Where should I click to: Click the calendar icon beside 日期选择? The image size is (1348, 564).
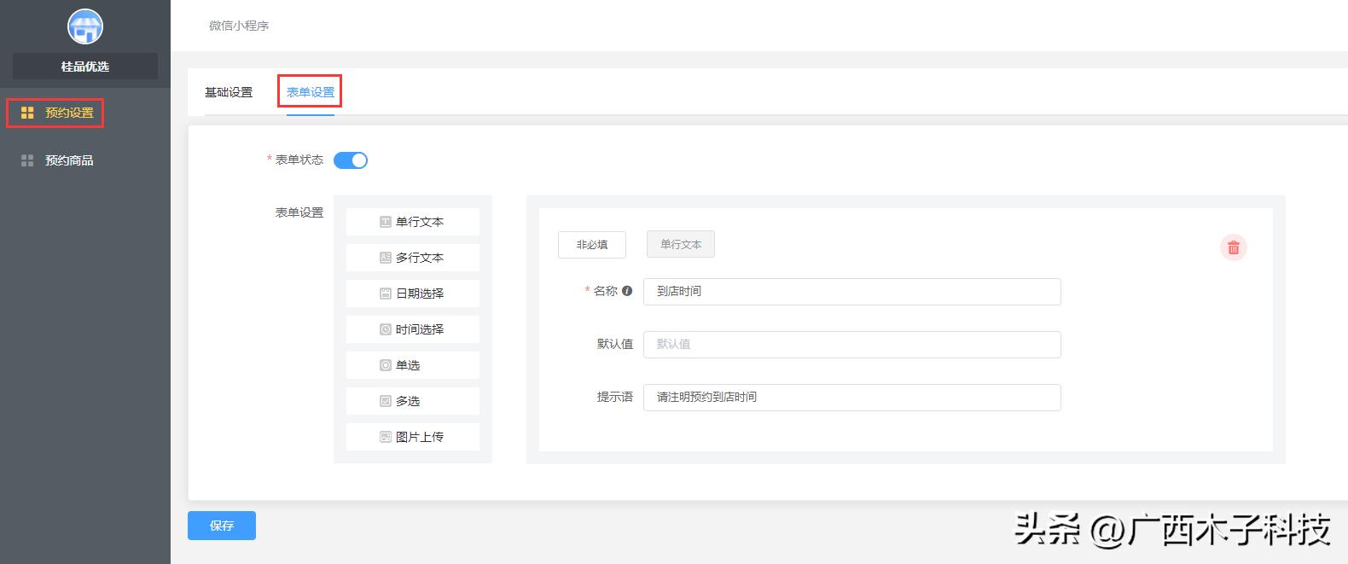[x=386, y=294]
